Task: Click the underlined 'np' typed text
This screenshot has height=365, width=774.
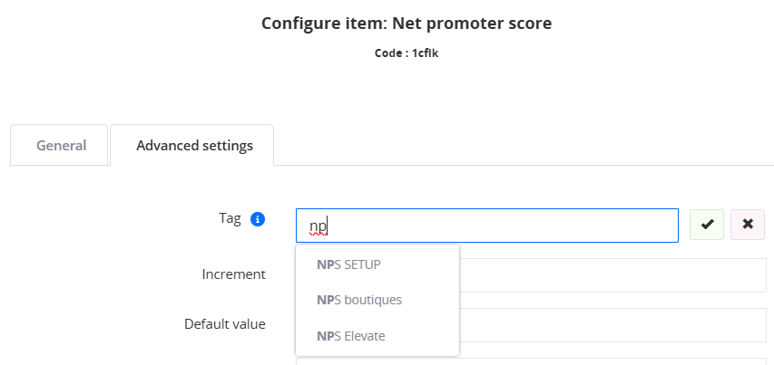Action: tap(318, 226)
